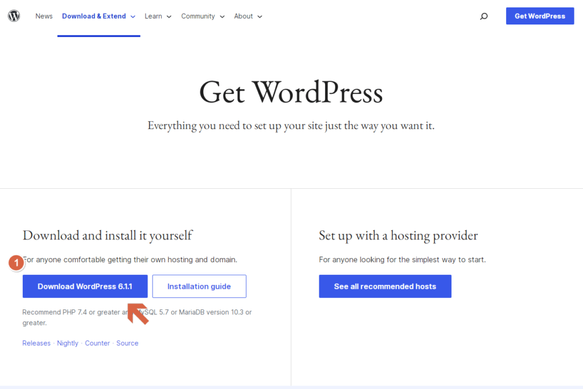The width and height of the screenshot is (583, 389).
Task: Expand the Download & Extend chevron
Action: coord(133,16)
